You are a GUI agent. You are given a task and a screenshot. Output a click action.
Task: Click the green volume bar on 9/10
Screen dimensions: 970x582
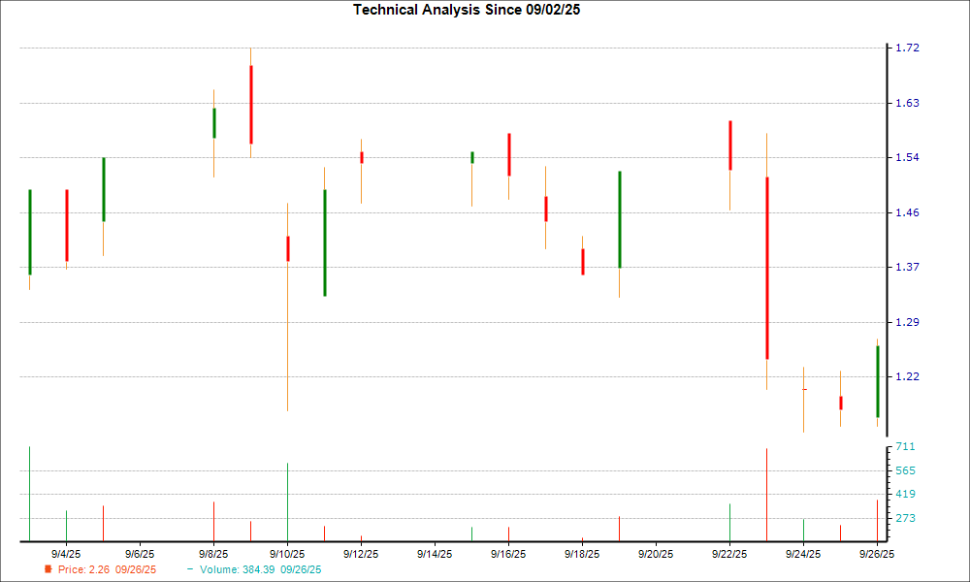point(287,501)
